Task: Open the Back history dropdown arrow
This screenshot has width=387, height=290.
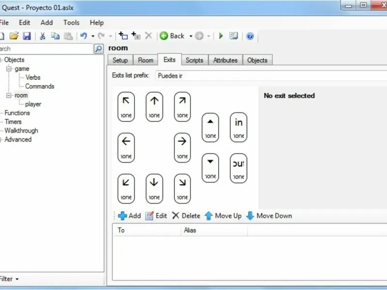Action: coord(191,36)
